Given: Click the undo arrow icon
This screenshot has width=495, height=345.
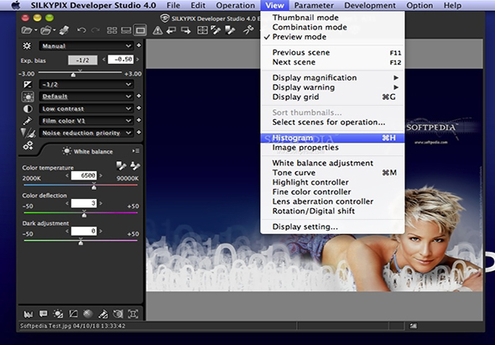Looking at the screenshot, I should coord(81,30).
